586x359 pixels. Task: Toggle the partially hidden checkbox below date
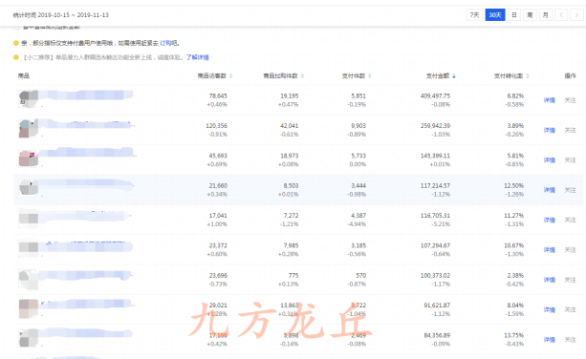pyautogui.click(x=16, y=27)
